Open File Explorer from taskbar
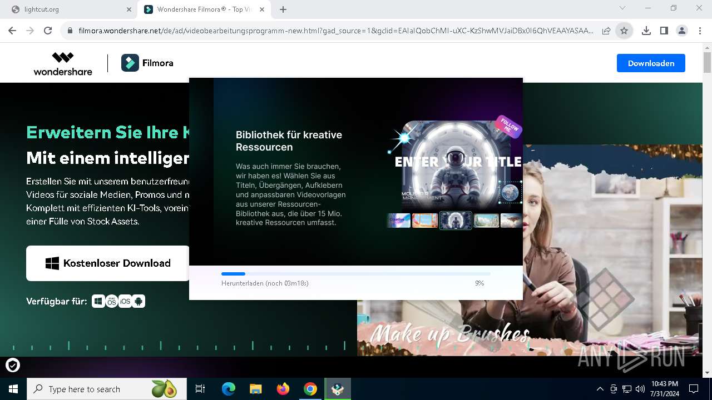712x400 pixels. pos(255,389)
